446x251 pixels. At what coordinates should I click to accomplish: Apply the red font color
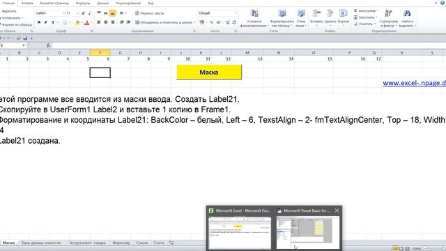coord(87,22)
